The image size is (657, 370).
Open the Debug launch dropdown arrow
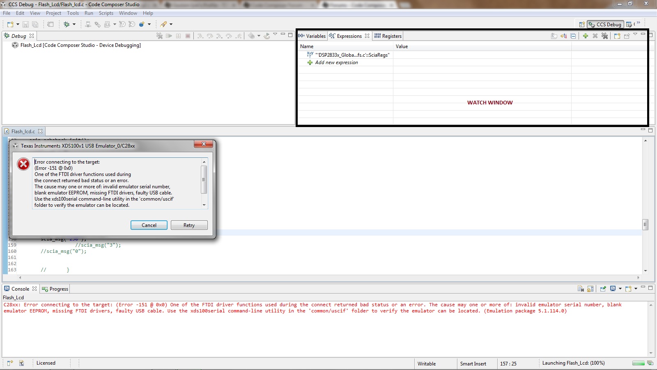click(x=74, y=24)
